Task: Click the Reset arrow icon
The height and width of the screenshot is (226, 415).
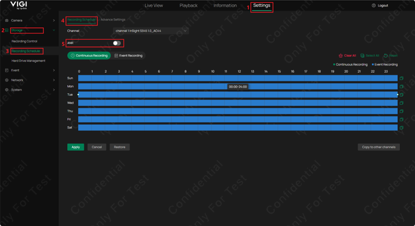Action: coord(386,56)
